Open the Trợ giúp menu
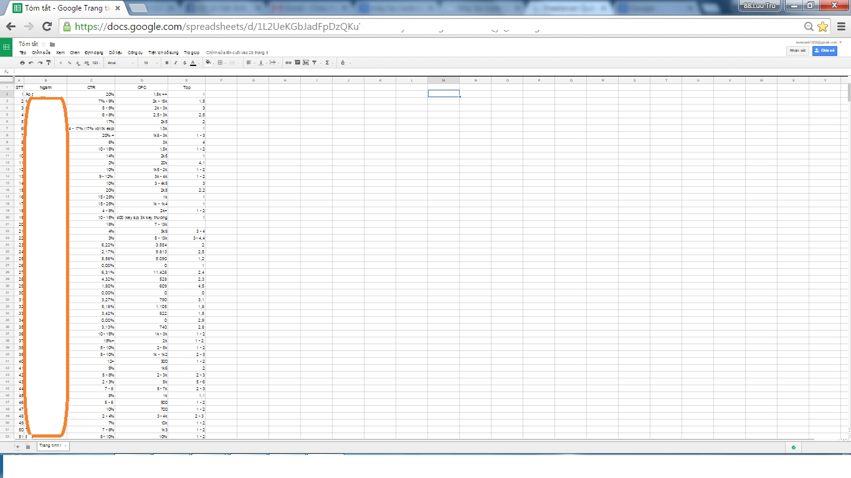Viewport: 851px width, 478px height. coord(191,53)
